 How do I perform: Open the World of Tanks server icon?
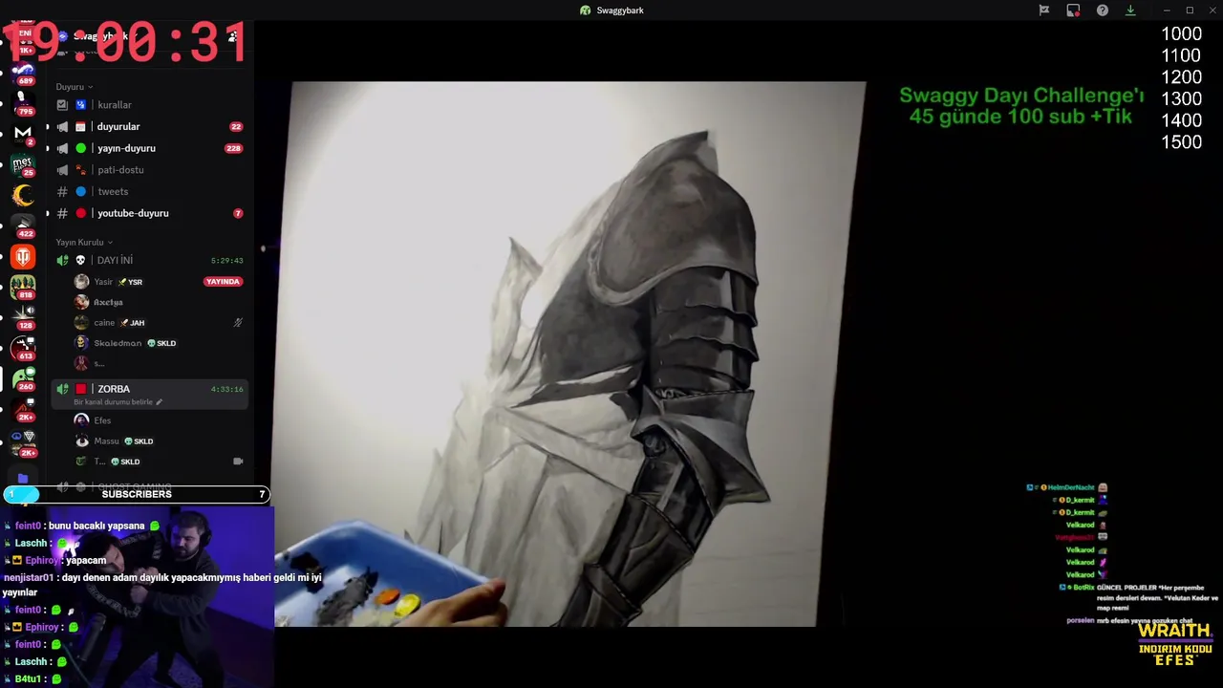tap(23, 256)
